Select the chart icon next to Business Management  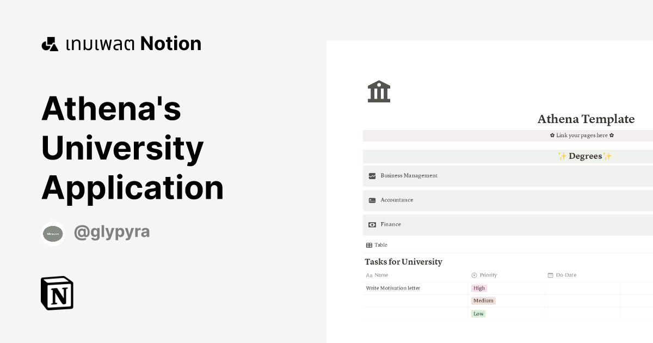coord(371,175)
